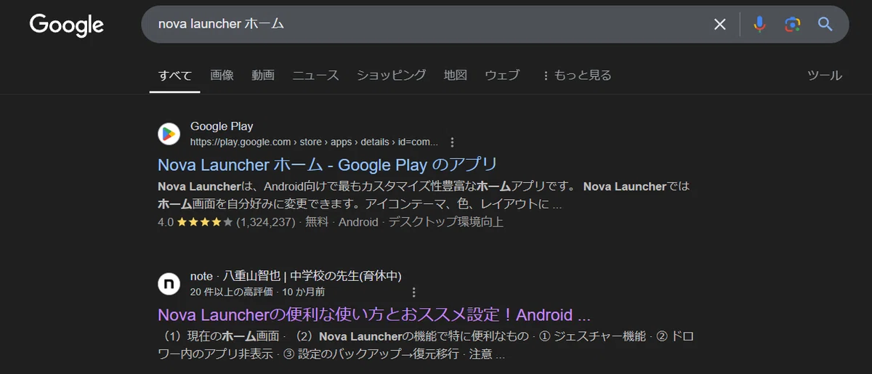
Task: Click the Google Play result description snippet
Action: point(424,195)
